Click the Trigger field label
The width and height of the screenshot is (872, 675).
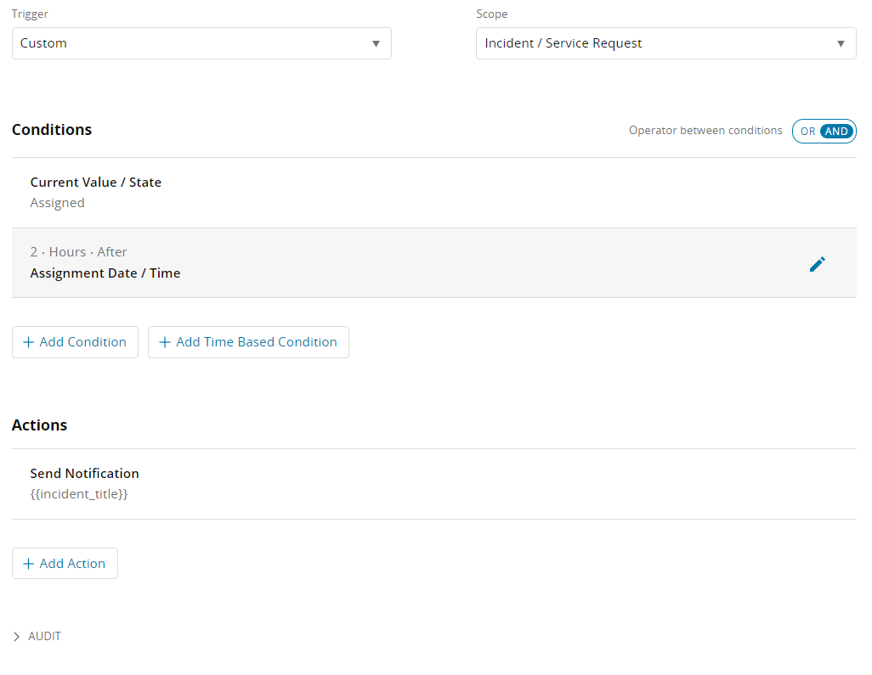coord(30,14)
